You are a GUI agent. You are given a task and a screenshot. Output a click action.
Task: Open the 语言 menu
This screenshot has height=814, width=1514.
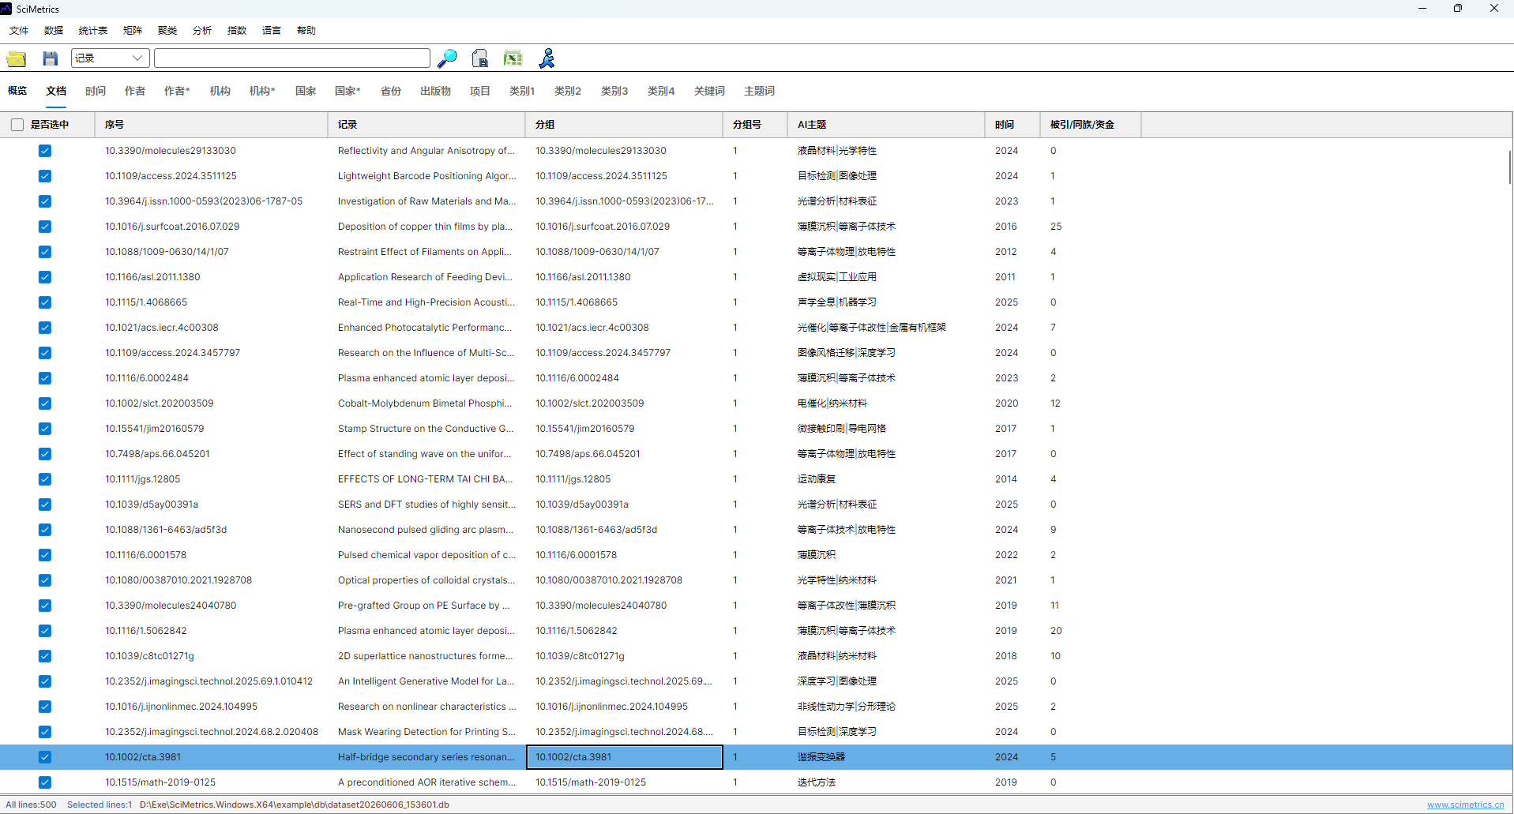coord(272,31)
